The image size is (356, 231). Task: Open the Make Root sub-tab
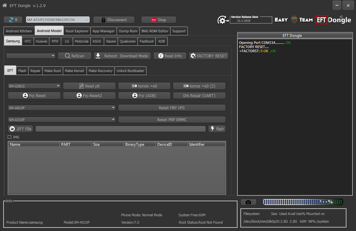[x=53, y=71]
